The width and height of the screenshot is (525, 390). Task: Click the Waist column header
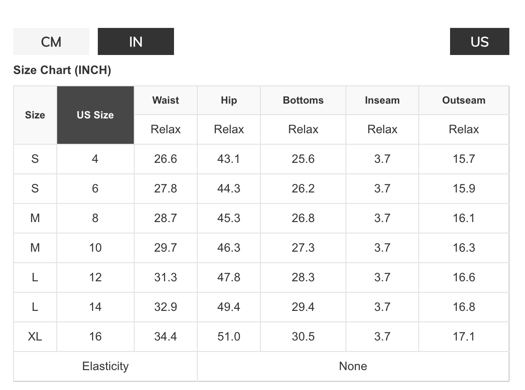[x=166, y=100]
